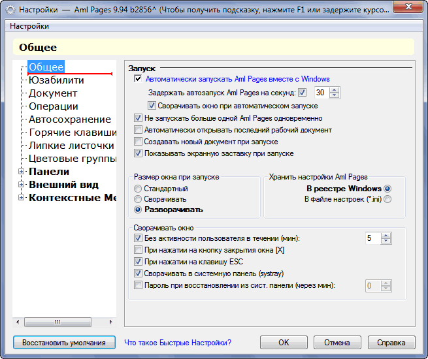Expand the Контекстные Меню tree node
The width and height of the screenshot is (428, 359).
21,198
